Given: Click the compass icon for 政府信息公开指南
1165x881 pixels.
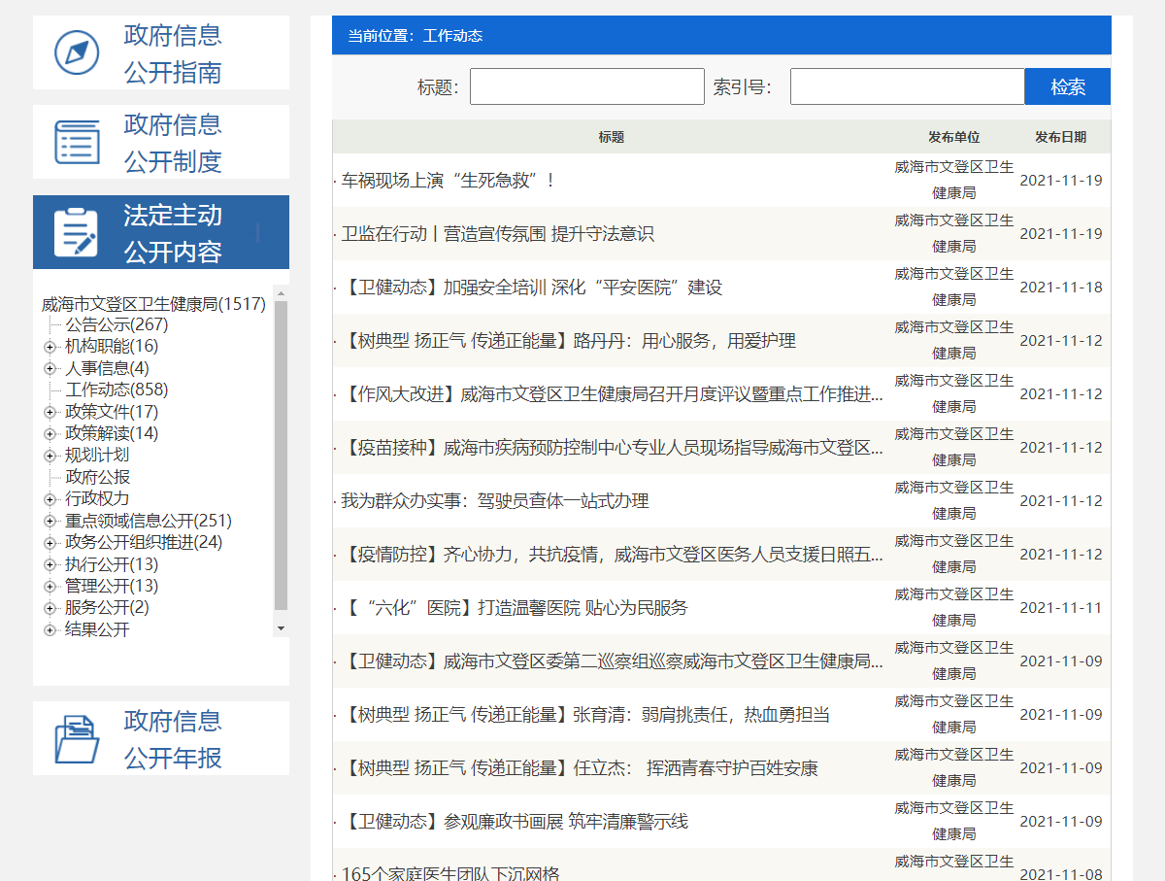Looking at the screenshot, I should (x=77, y=52).
